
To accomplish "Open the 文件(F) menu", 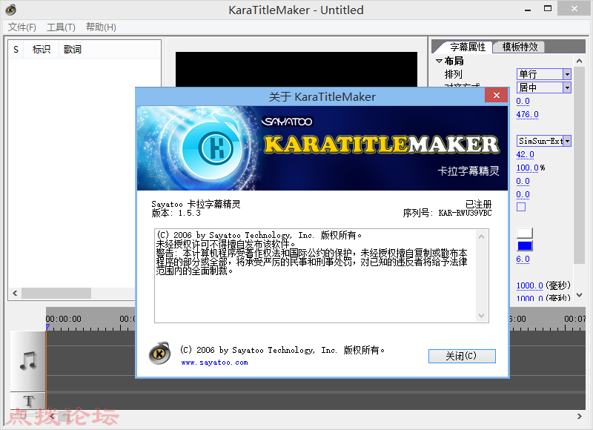I will click(22, 27).
